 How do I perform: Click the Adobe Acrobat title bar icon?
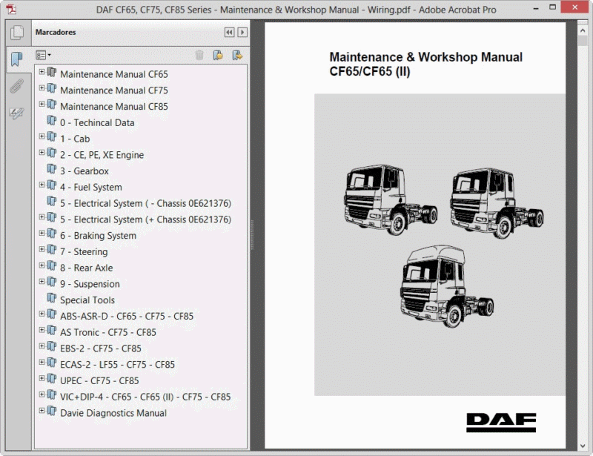11,9
